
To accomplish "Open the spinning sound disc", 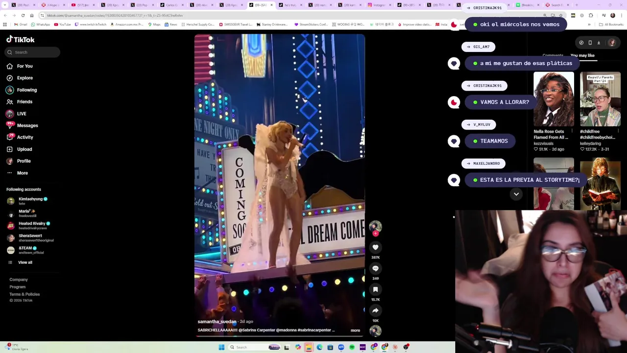I will [x=375, y=331].
